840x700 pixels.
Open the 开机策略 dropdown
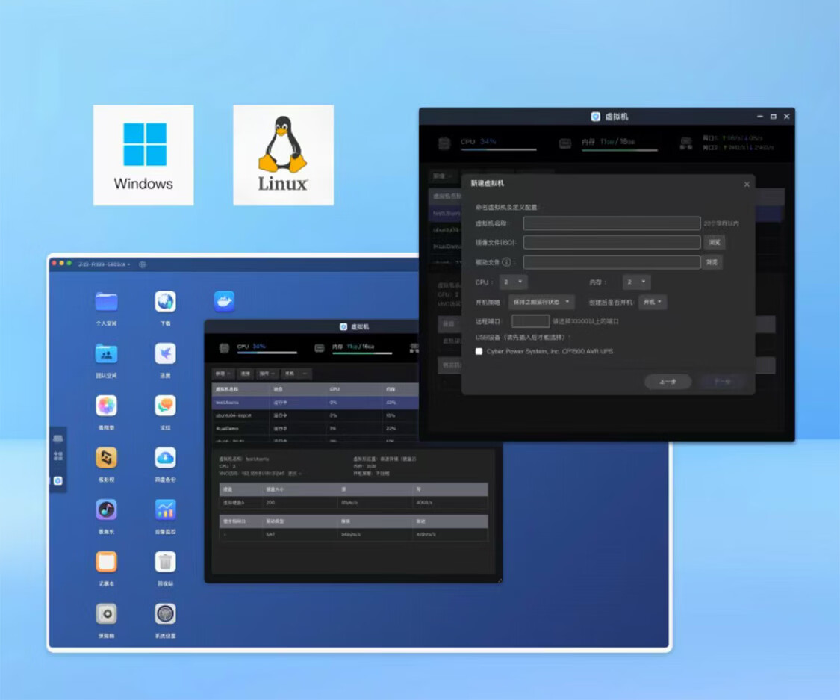[541, 302]
